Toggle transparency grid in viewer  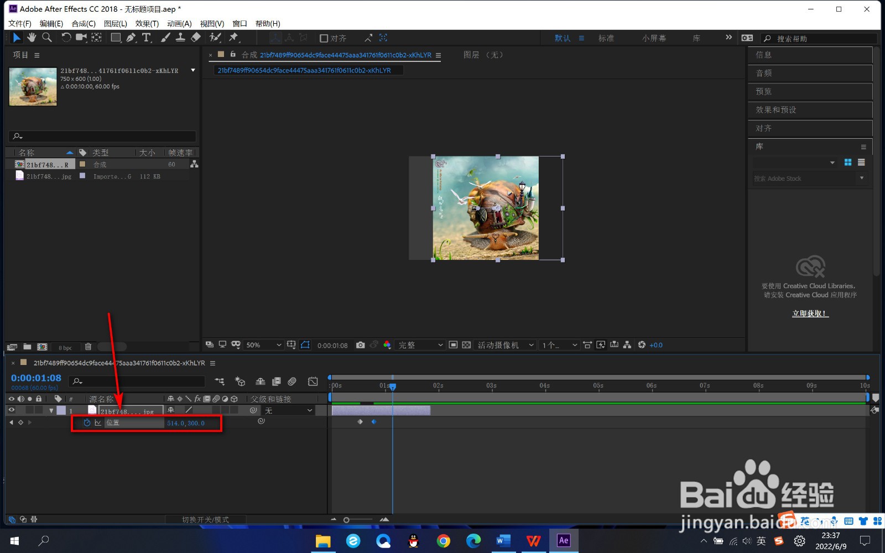tap(466, 345)
